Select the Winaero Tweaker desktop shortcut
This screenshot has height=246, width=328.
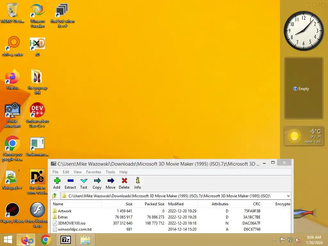pyautogui.click(x=37, y=16)
